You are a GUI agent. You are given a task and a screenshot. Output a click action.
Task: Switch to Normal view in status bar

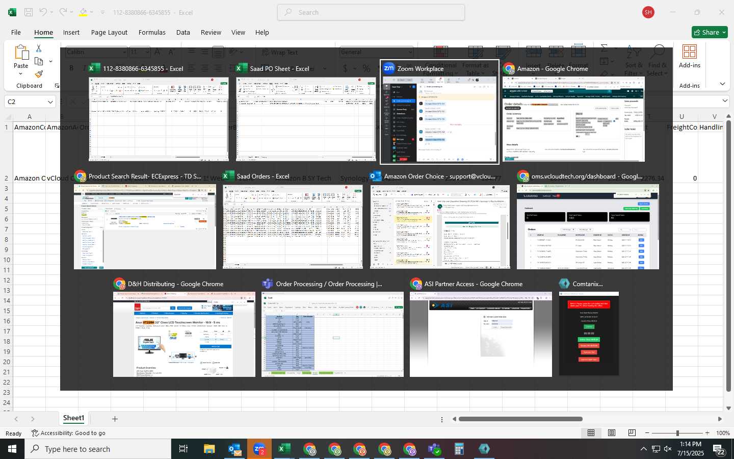tap(591, 433)
